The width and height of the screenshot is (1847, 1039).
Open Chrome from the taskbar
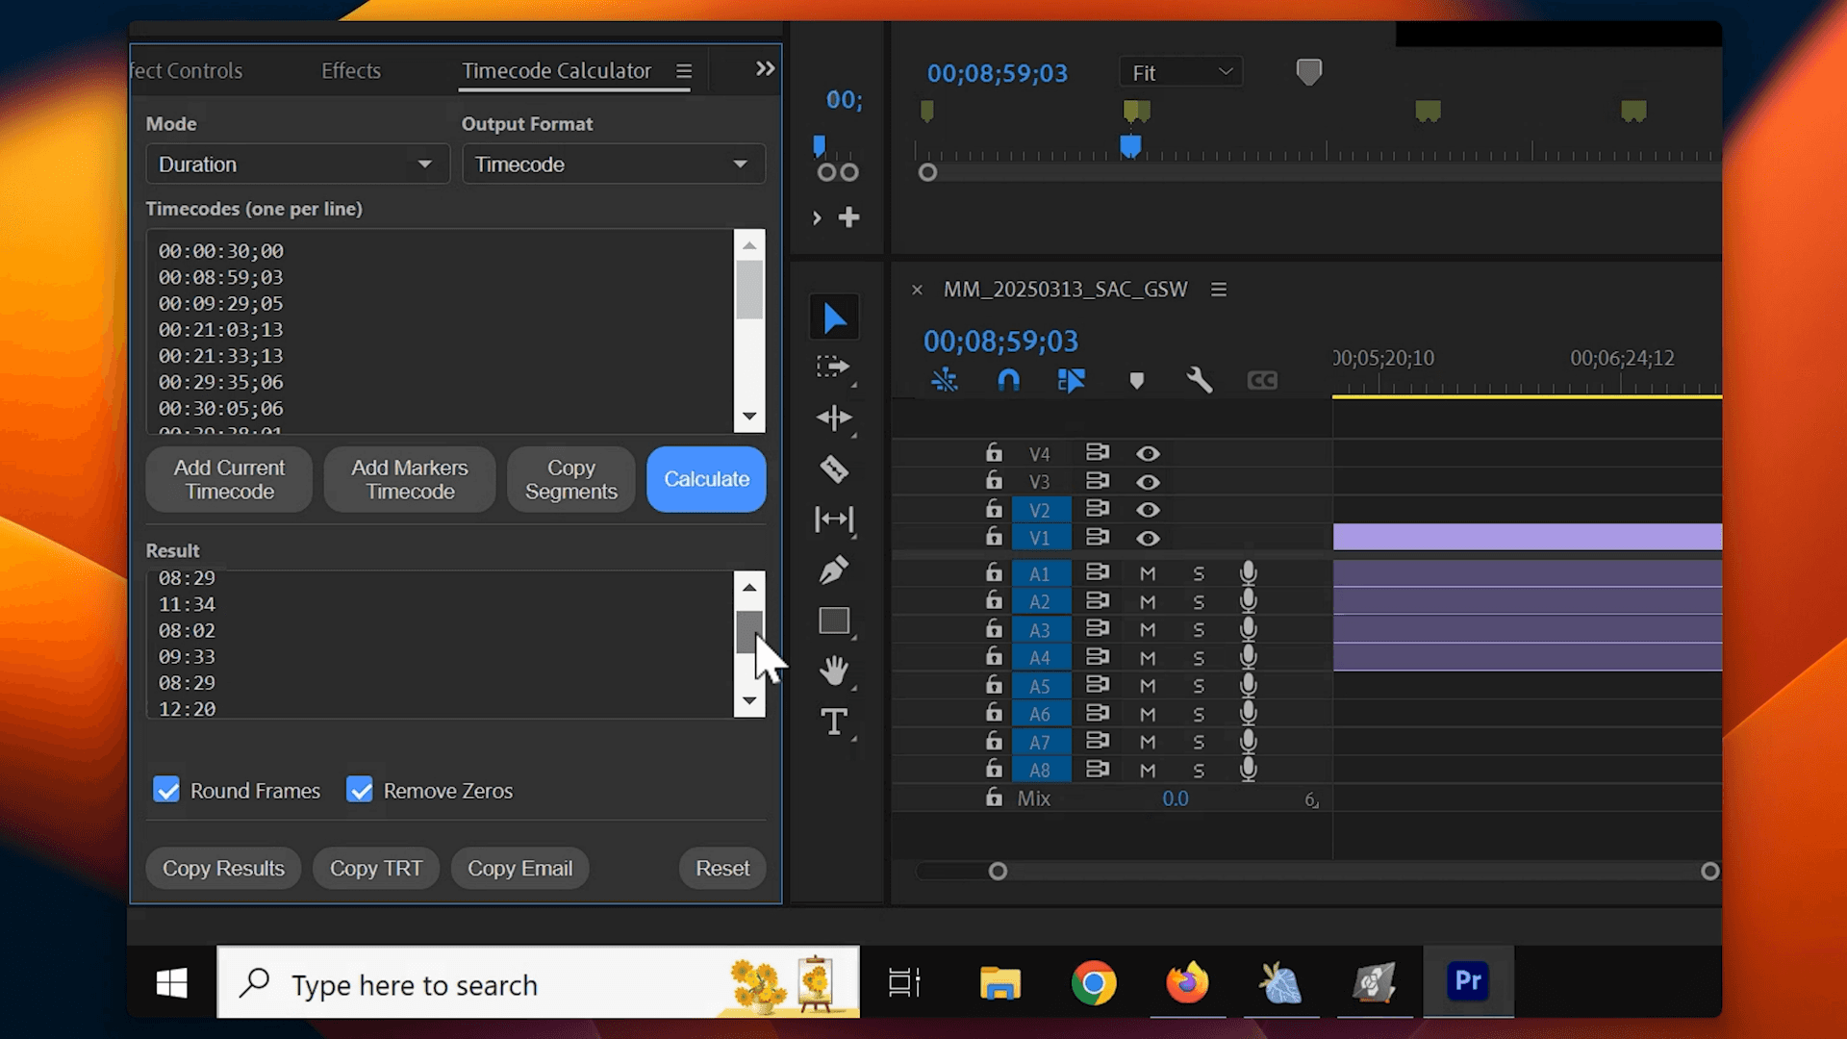coord(1094,982)
